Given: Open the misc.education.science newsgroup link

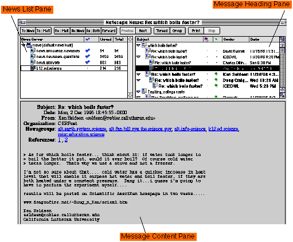Looking at the screenshot, I should 81,134.
